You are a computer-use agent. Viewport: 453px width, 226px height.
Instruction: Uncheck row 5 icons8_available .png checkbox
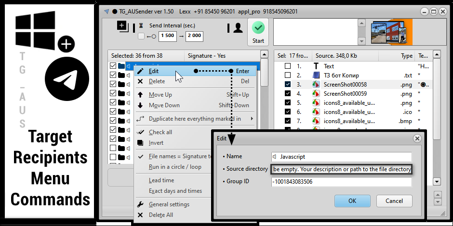coord(287,103)
